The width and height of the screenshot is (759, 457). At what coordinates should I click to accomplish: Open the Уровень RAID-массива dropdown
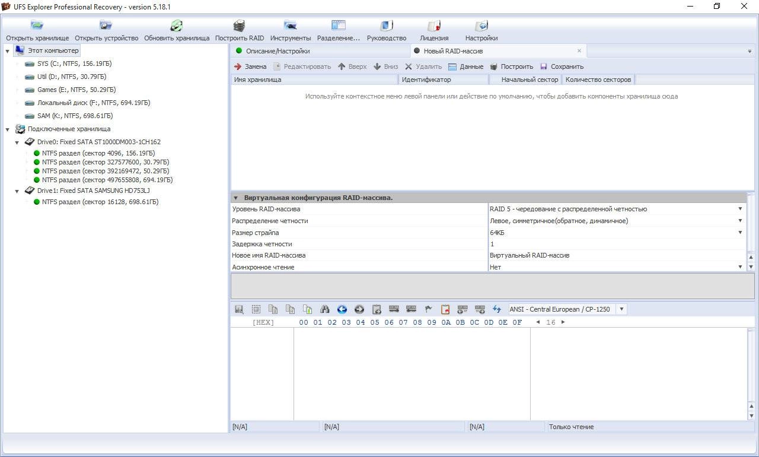click(x=740, y=209)
